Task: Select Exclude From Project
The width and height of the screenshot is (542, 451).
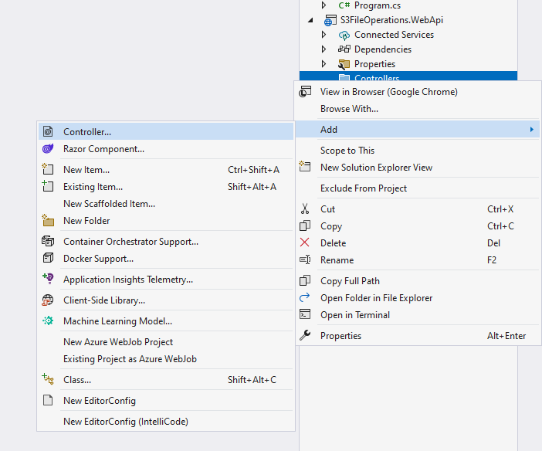Action: point(364,188)
